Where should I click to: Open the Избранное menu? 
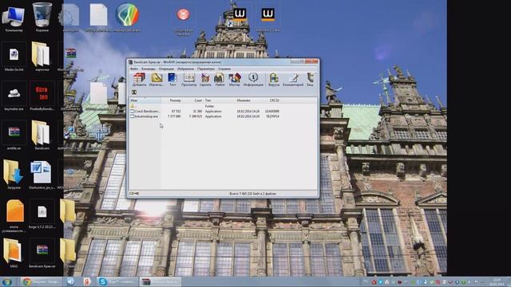[185, 69]
